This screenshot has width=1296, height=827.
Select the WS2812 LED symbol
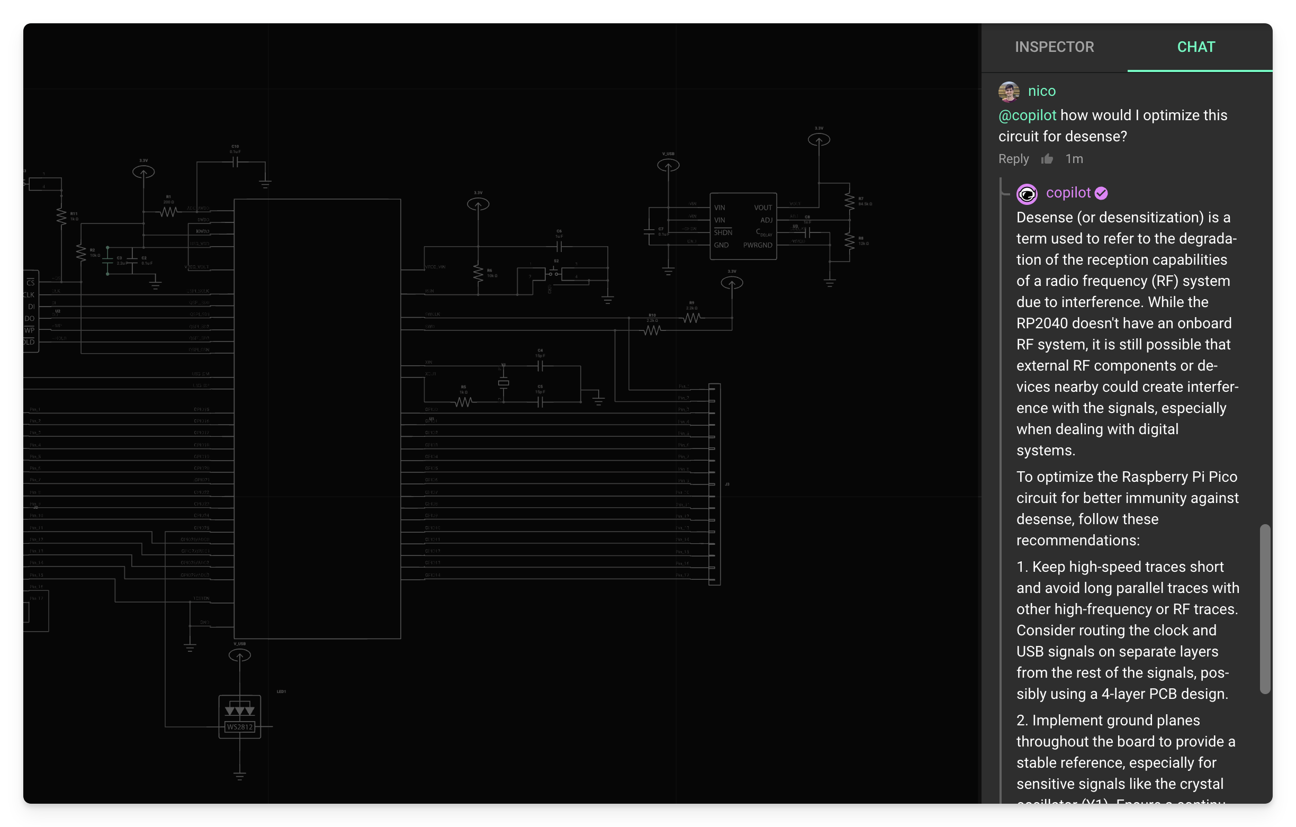point(240,716)
